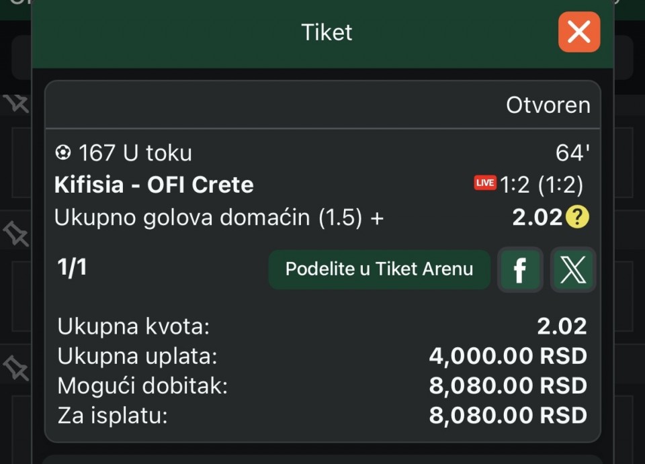Click the Tiket header title

(x=327, y=32)
